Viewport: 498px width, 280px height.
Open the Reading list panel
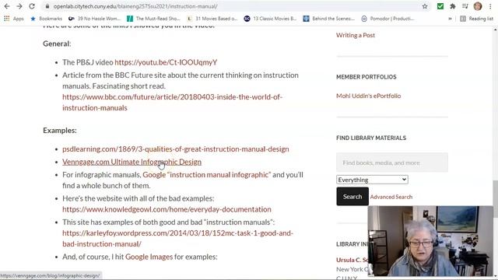tap(477, 19)
